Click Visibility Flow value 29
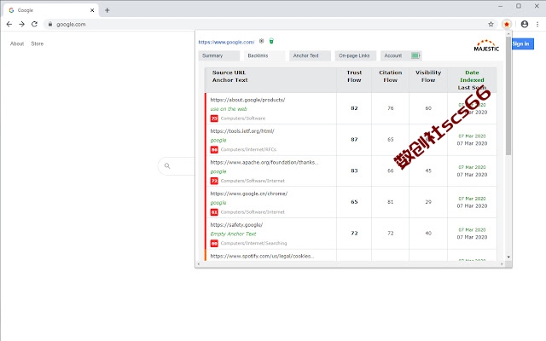 click(x=428, y=202)
